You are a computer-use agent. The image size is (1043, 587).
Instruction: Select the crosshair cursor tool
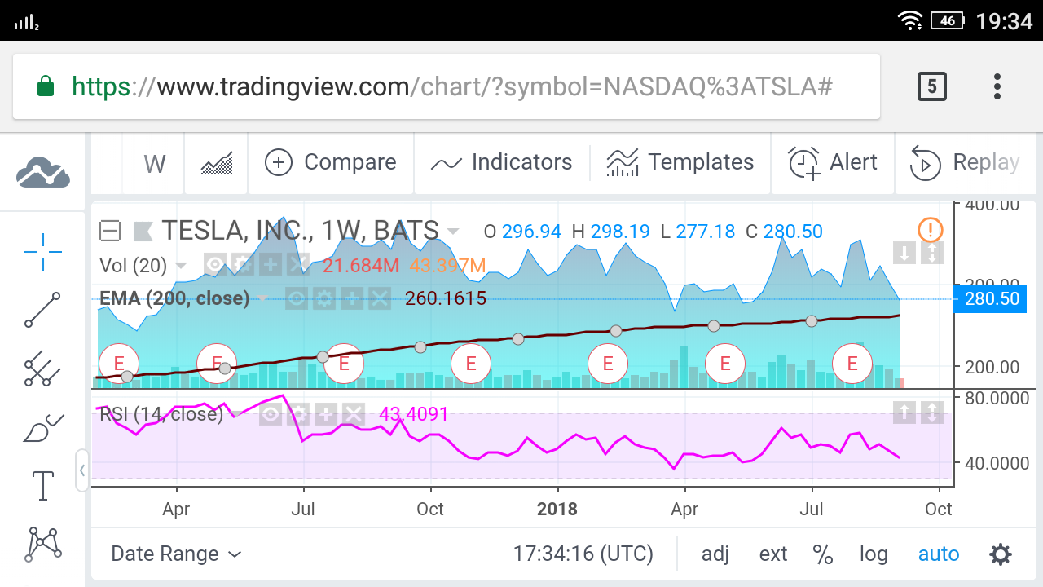point(43,251)
